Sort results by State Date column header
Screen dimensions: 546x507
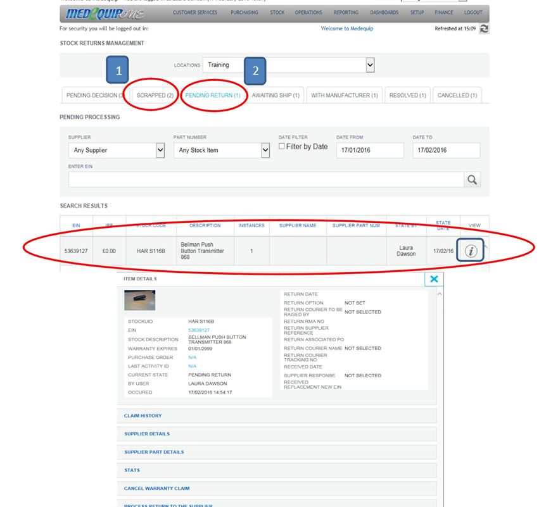pos(443,225)
